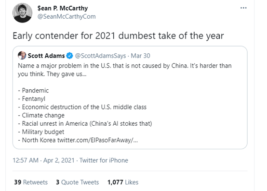Open the three-dot more options menu
Viewport: 267px width, 191px height.
click(243, 8)
